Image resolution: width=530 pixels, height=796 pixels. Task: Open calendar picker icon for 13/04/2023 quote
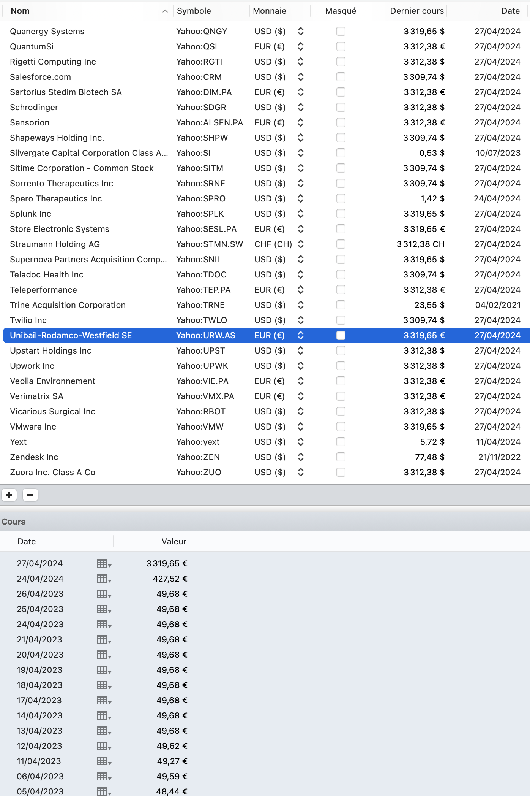point(104,731)
